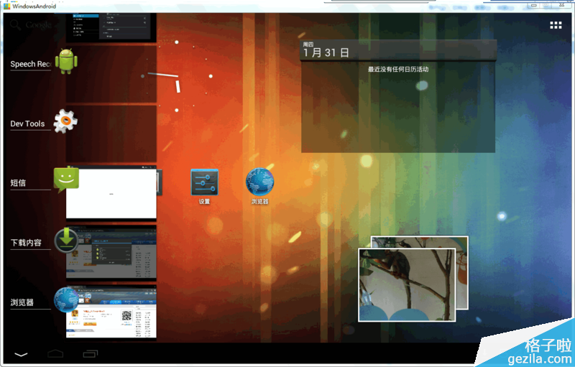Image resolution: width=575 pixels, height=367 pixels.
Task: Open the 下载内容 recent app thumbnail
Action: [x=111, y=253]
